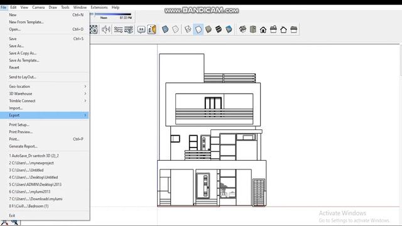Apply Shaded With Textures style
The image size is (402, 226).
(219, 30)
